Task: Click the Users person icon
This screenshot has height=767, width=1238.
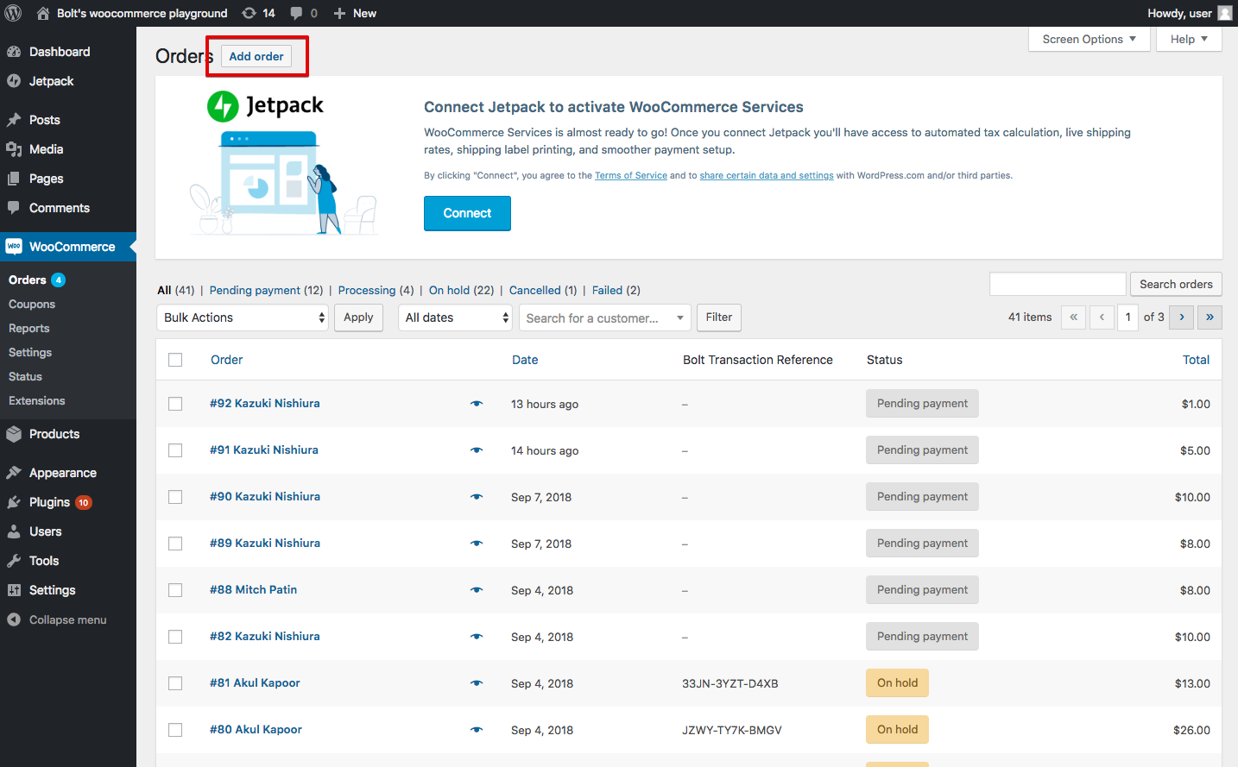Action: pos(14,531)
